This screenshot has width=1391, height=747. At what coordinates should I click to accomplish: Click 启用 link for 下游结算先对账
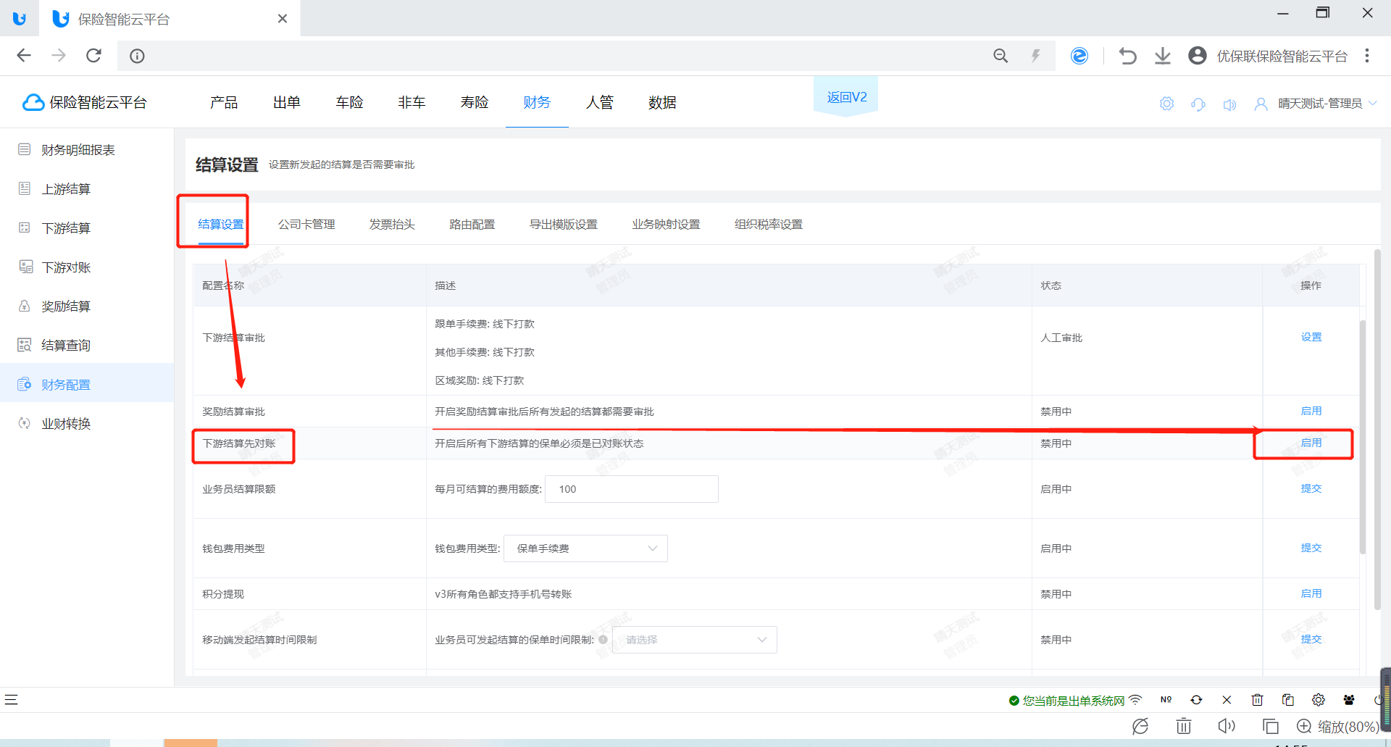1311,443
